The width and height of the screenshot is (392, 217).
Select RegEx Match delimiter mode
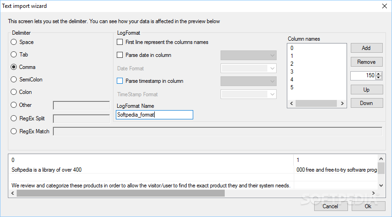[14, 131]
